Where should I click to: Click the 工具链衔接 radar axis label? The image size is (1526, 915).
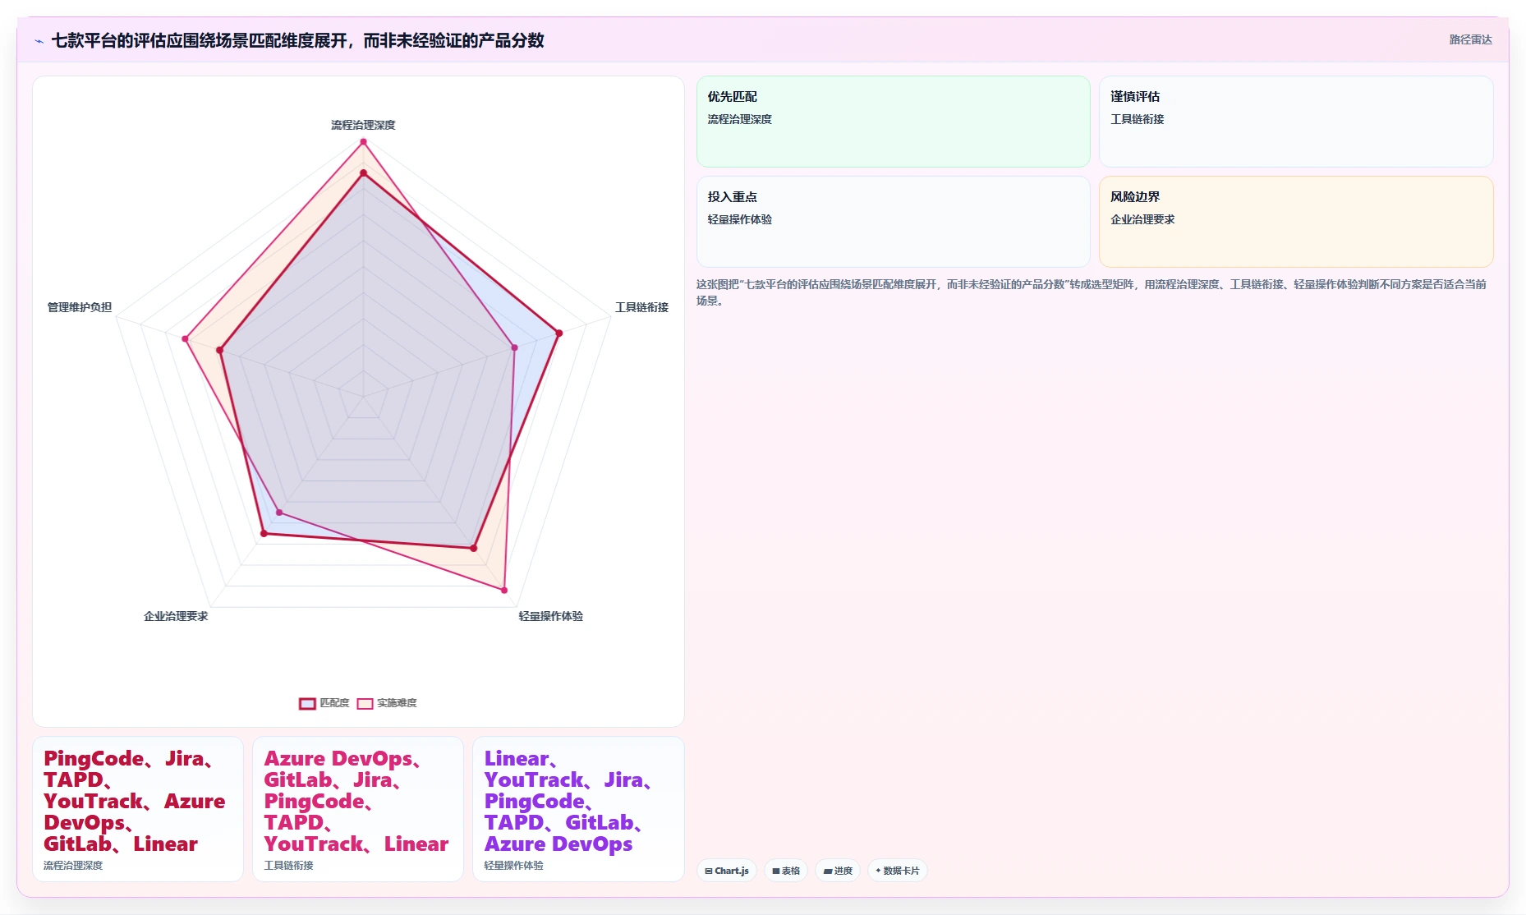(641, 307)
